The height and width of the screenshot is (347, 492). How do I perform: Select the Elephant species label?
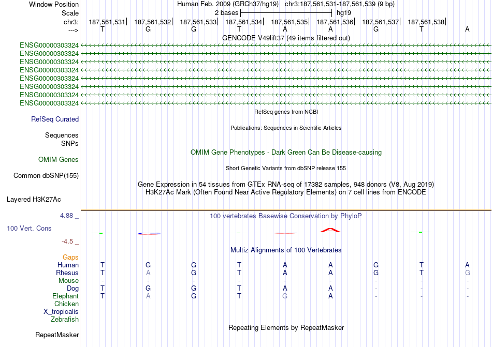click(x=65, y=296)
